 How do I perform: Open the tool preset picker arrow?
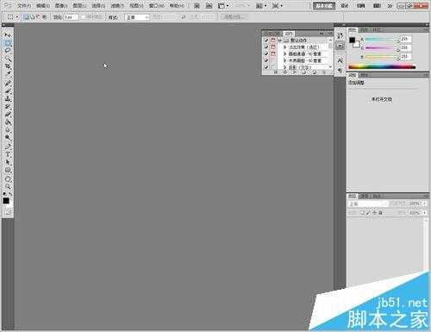17,17
